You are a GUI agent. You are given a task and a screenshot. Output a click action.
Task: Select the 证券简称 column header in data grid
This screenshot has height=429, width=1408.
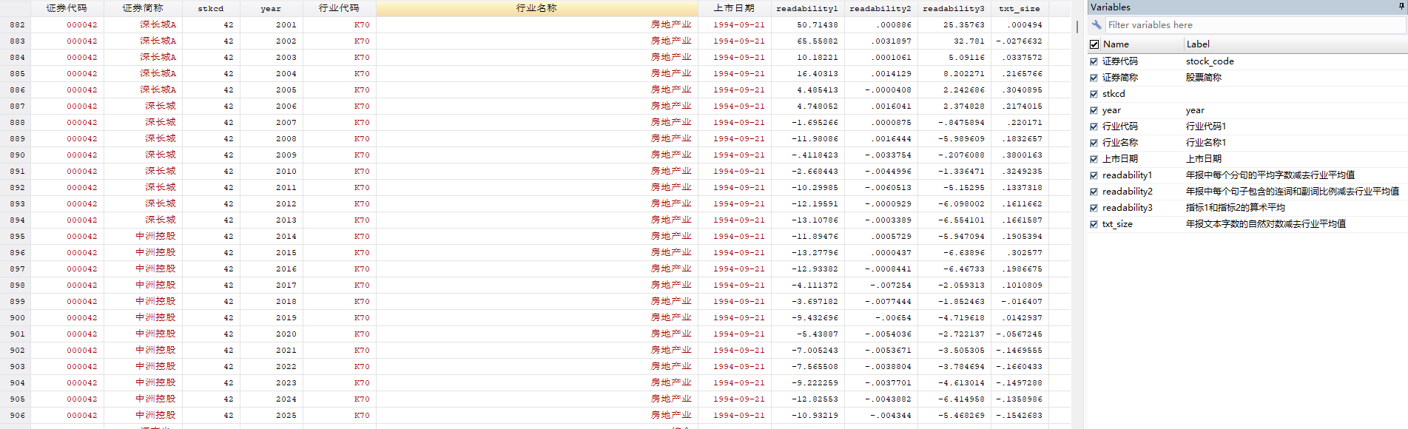143,8
